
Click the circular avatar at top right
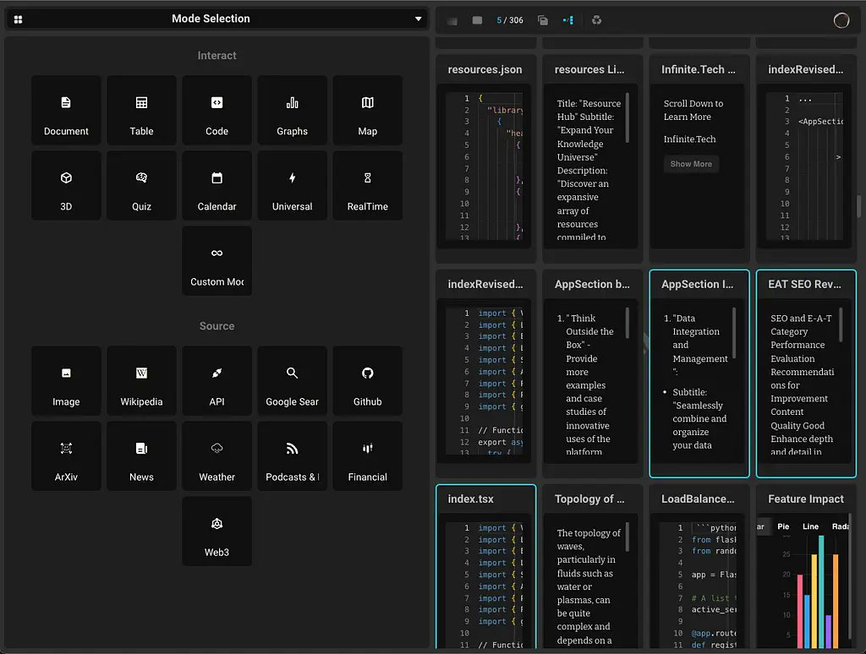coord(841,20)
